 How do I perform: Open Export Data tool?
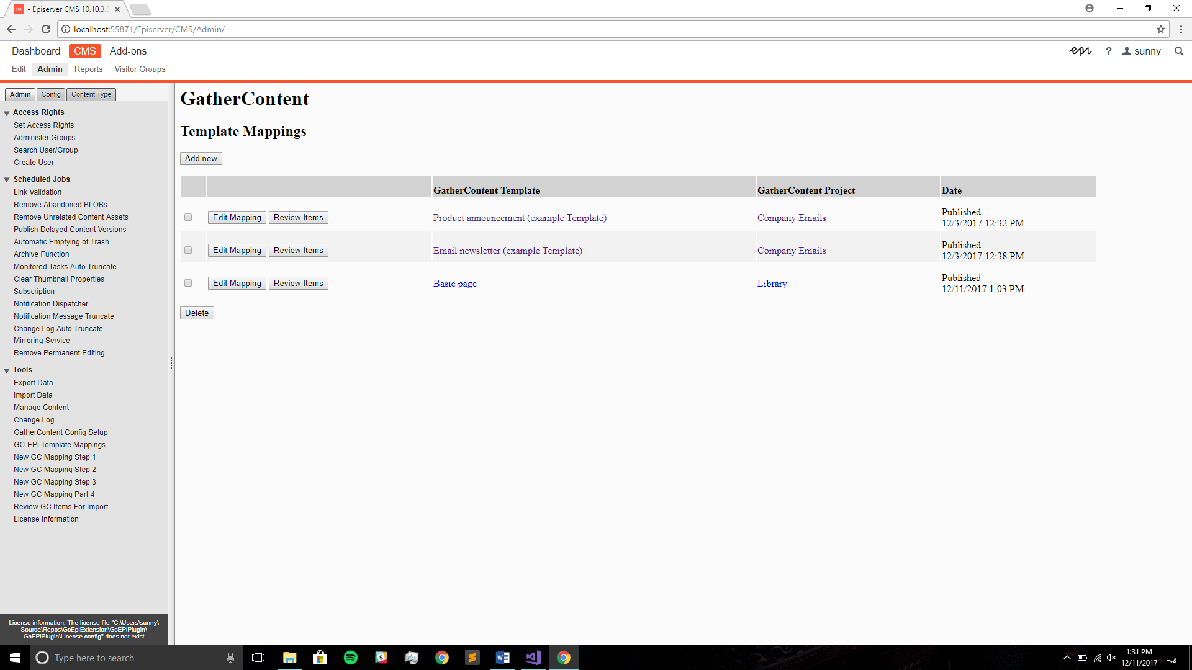[x=34, y=383]
